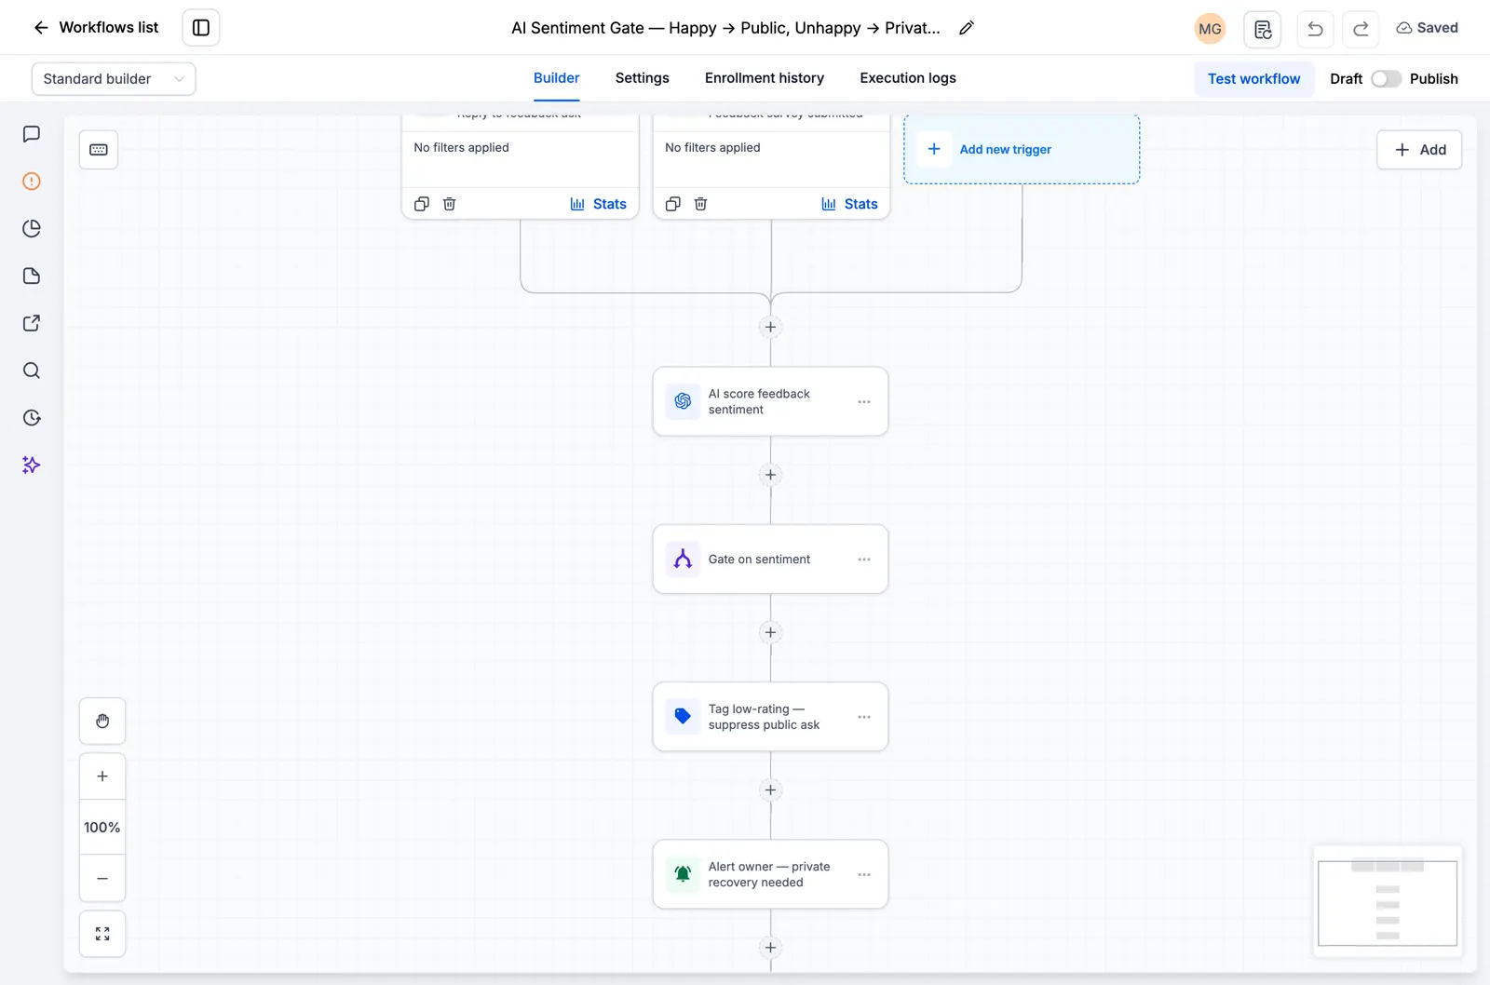Open the keyboard shortcuts button
1490x985 pixels.
tap(99, 150)
